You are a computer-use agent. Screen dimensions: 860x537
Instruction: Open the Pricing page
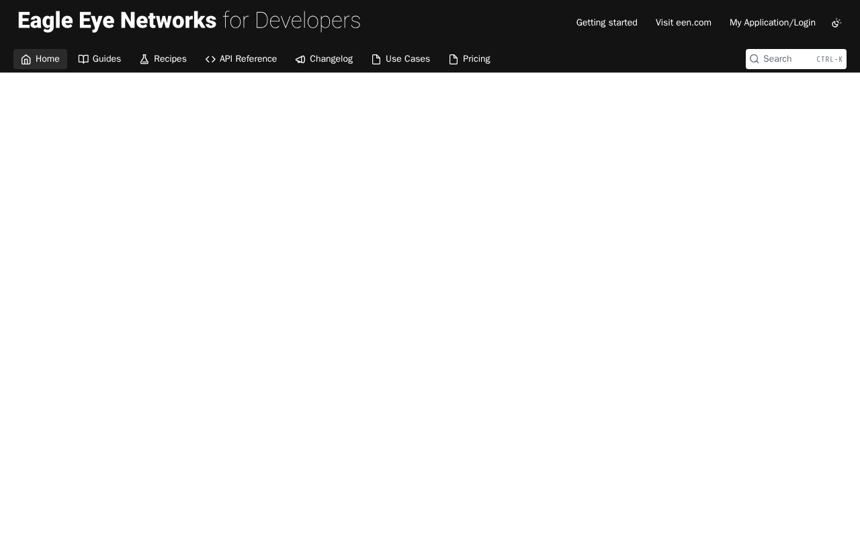click(x=470, y=59)
